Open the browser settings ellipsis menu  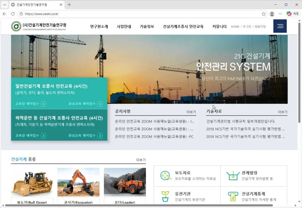(280, 14)
